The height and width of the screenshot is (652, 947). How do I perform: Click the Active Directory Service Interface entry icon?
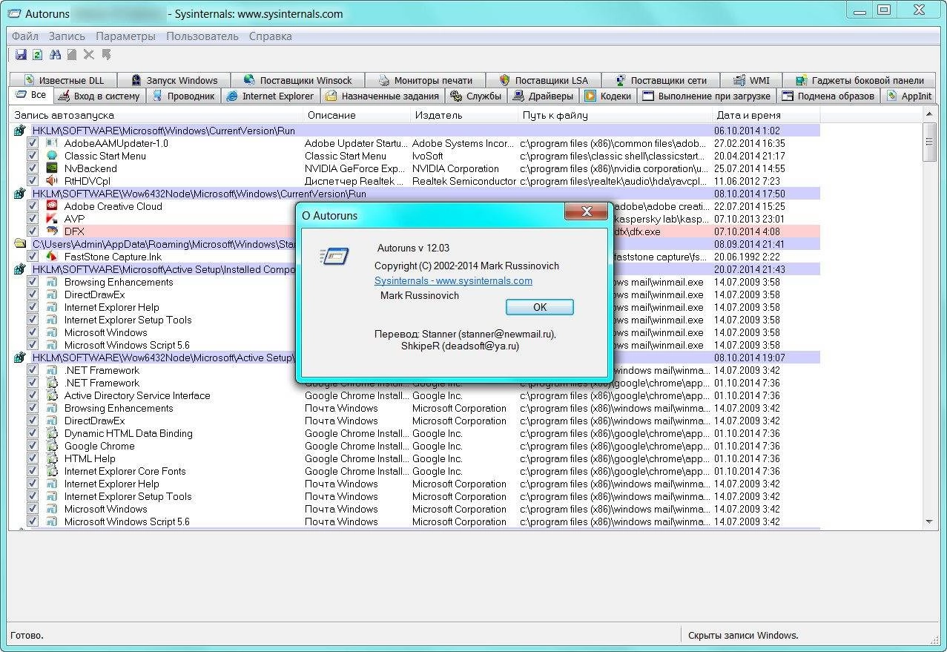52,395
